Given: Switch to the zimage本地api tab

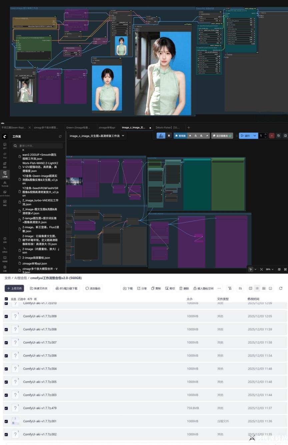Looking at the screenshot, I should click(x=107, y=127).
